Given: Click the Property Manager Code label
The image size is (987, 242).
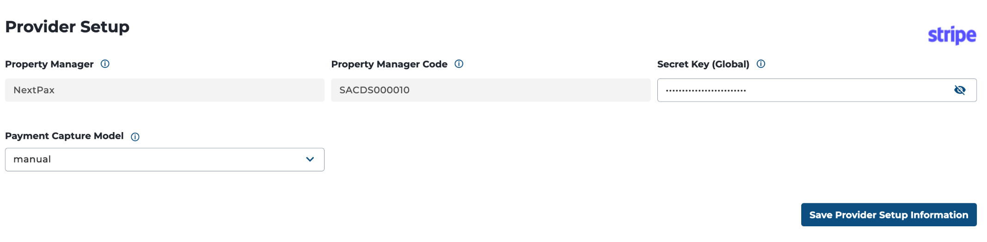Looking at the screenshot, I should (389, 64).
